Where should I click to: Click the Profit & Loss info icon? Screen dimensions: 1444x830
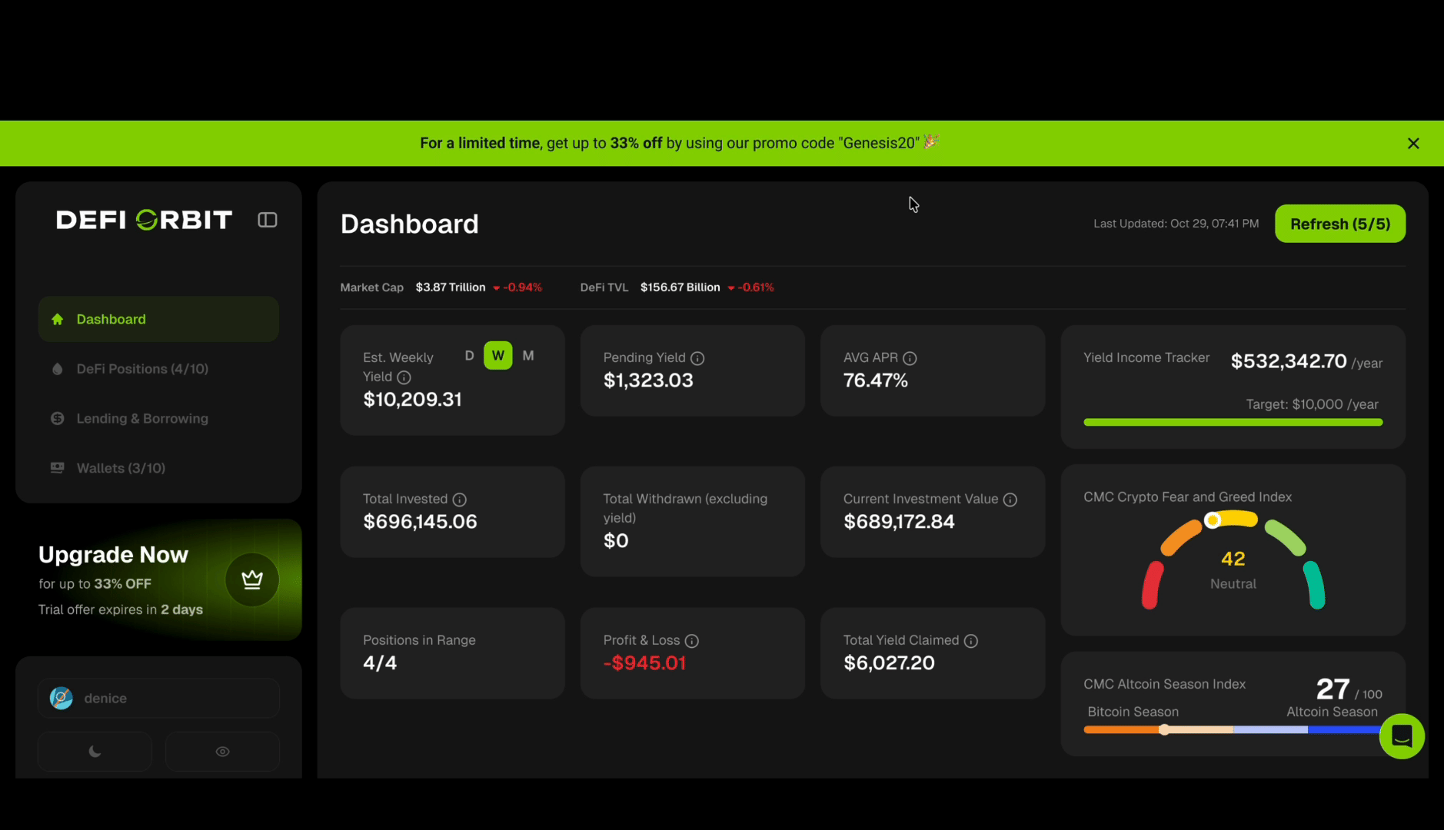692,641
